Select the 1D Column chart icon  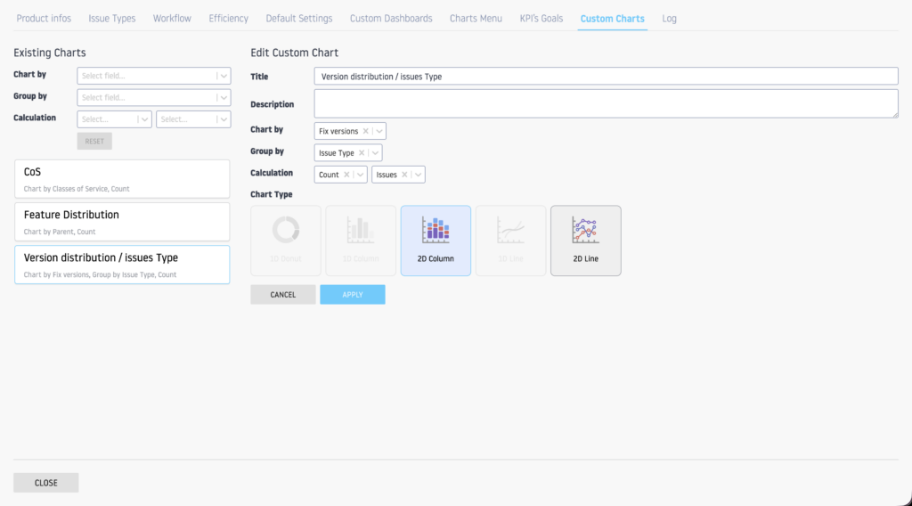coord(361,240)
